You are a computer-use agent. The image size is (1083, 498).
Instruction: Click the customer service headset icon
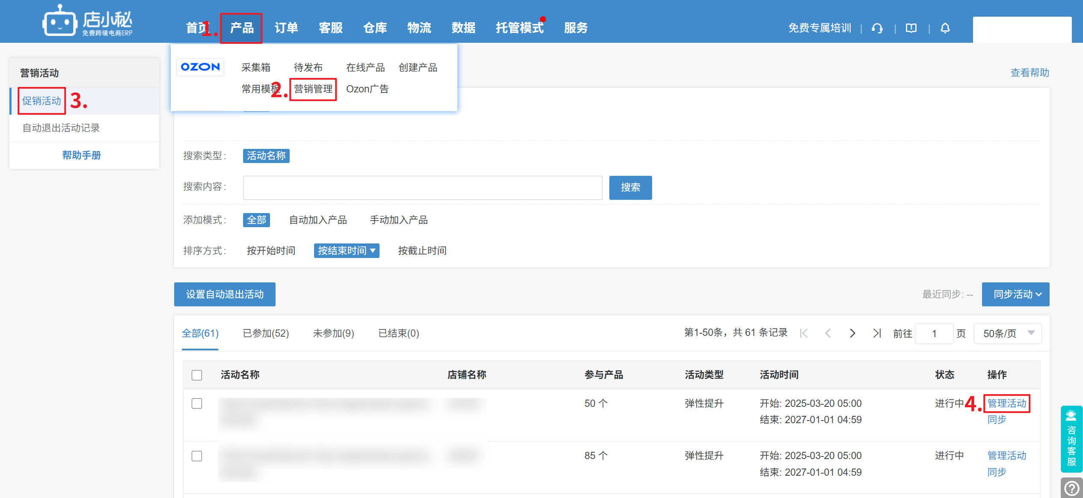tap(877, 28)
